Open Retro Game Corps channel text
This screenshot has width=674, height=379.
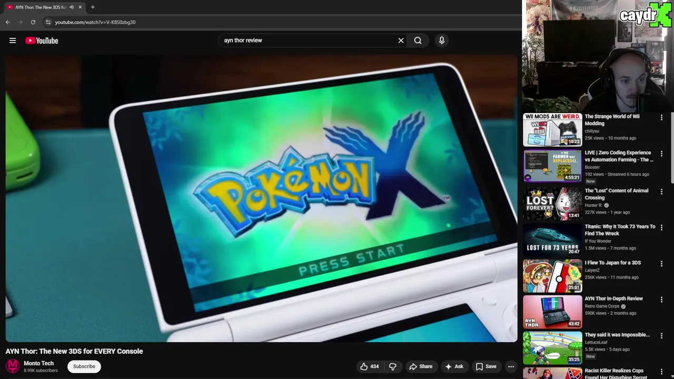pyautogui.click(x=602, y=306)
